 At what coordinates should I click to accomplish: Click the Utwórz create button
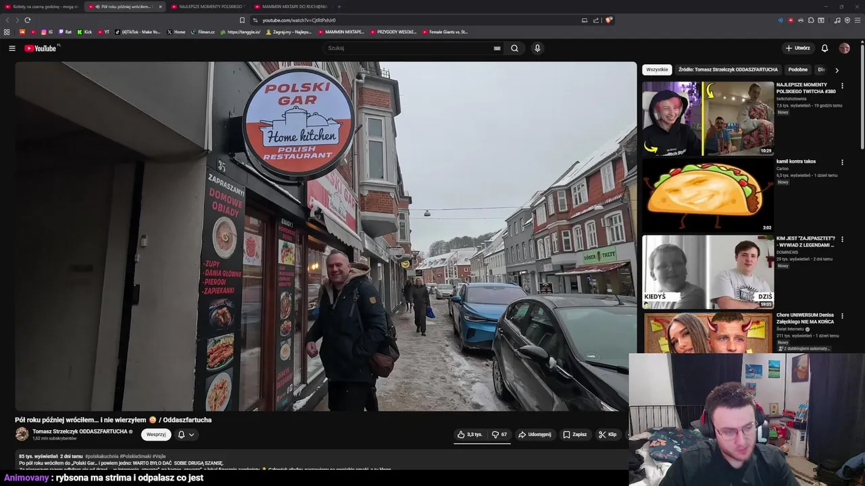(797, 48)
